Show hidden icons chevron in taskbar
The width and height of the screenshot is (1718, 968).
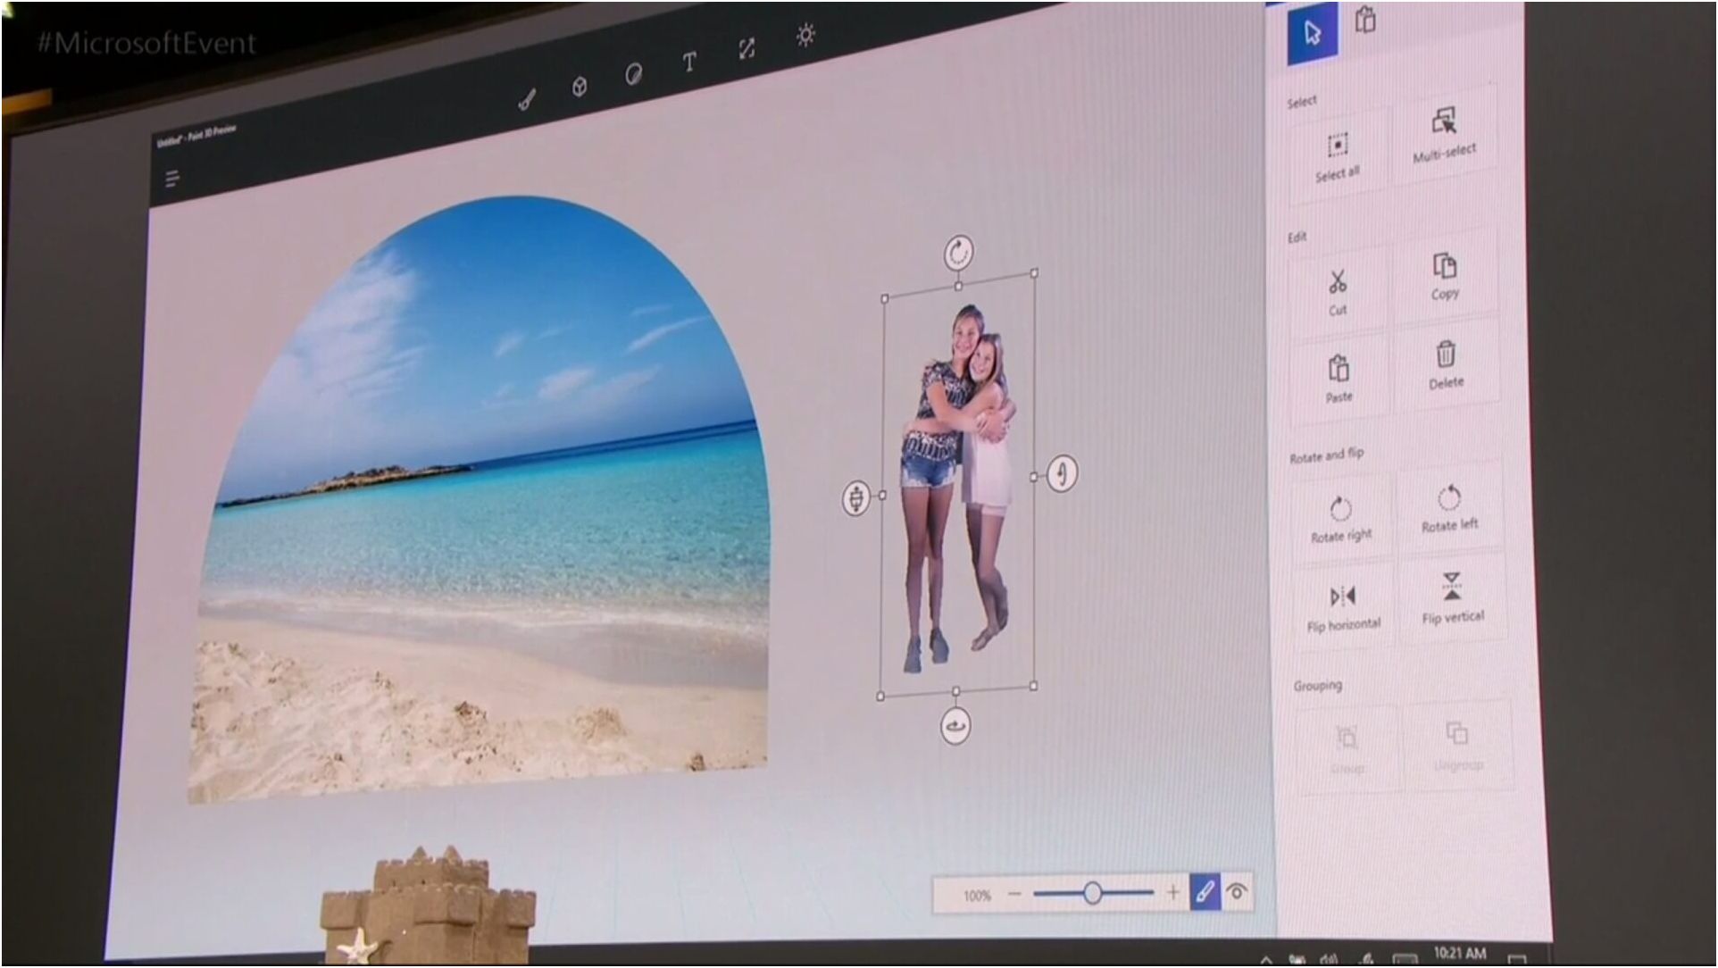tap(1266, 960)
